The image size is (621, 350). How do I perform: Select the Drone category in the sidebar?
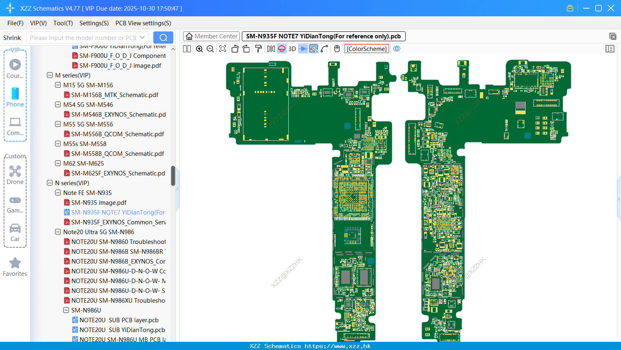15,175
